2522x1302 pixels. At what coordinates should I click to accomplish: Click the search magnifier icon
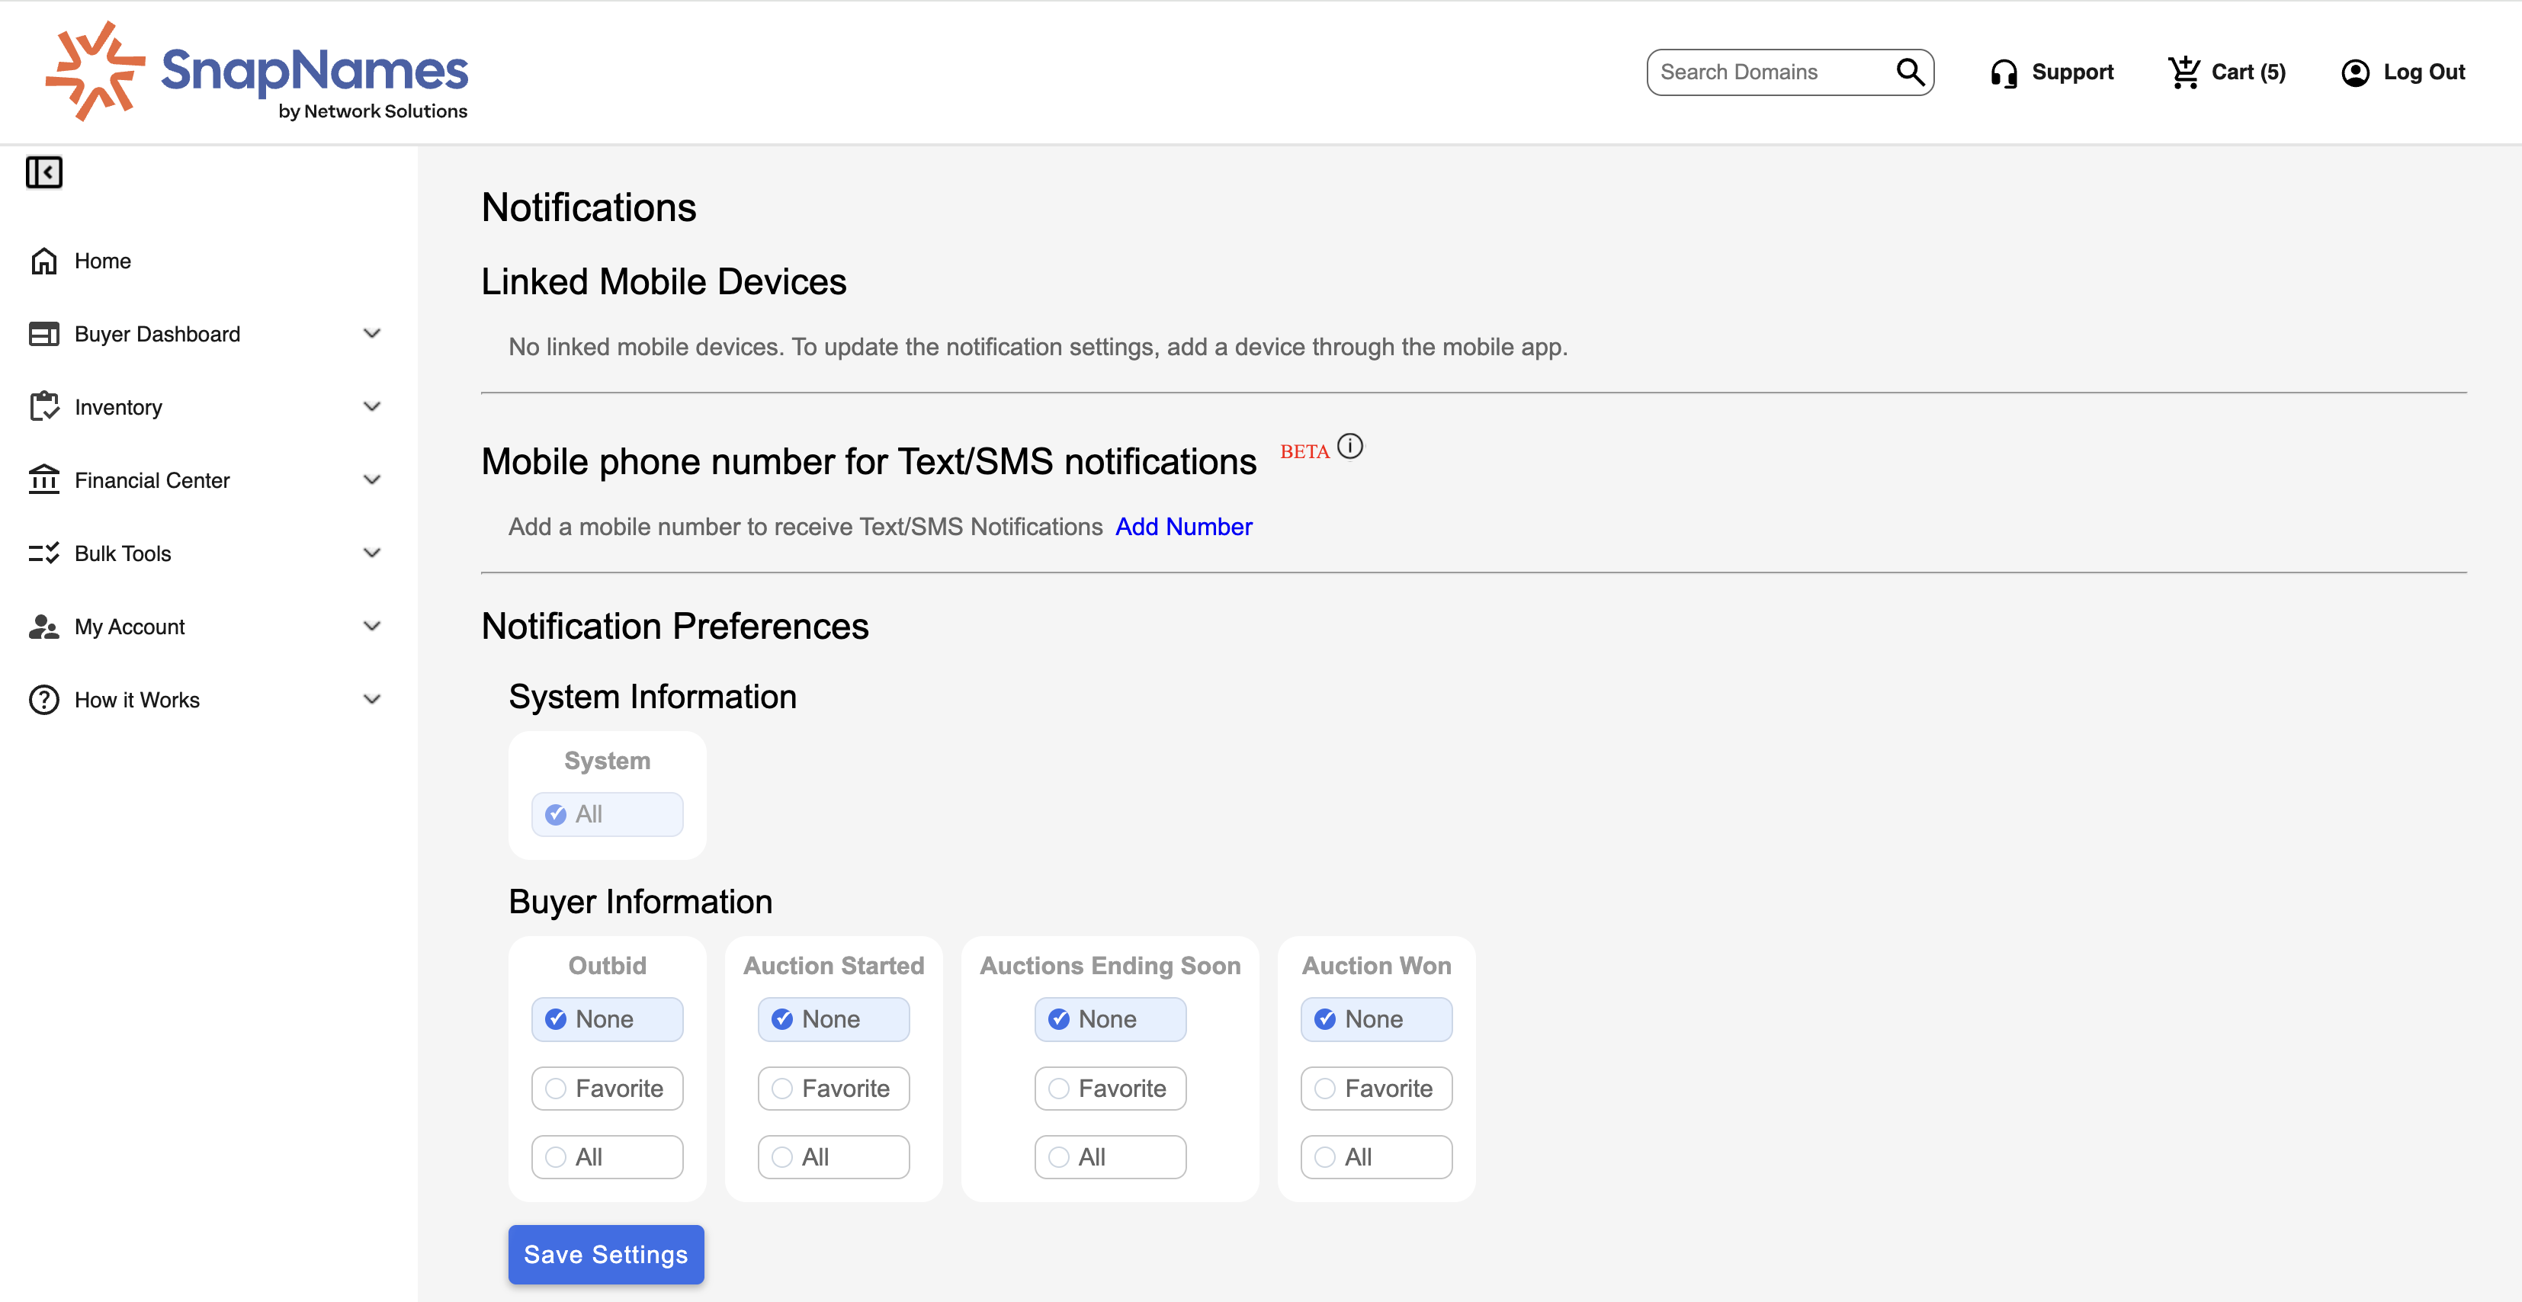click(x=1910, y=72)
